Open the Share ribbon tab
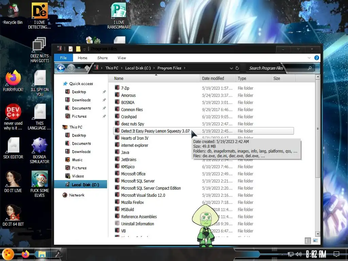Image resolution: width=348 pixels, height=261 pixels. click(x=103, y=58)
